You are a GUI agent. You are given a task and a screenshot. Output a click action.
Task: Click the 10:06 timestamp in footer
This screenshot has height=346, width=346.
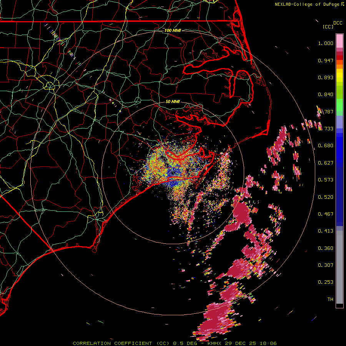268,343
